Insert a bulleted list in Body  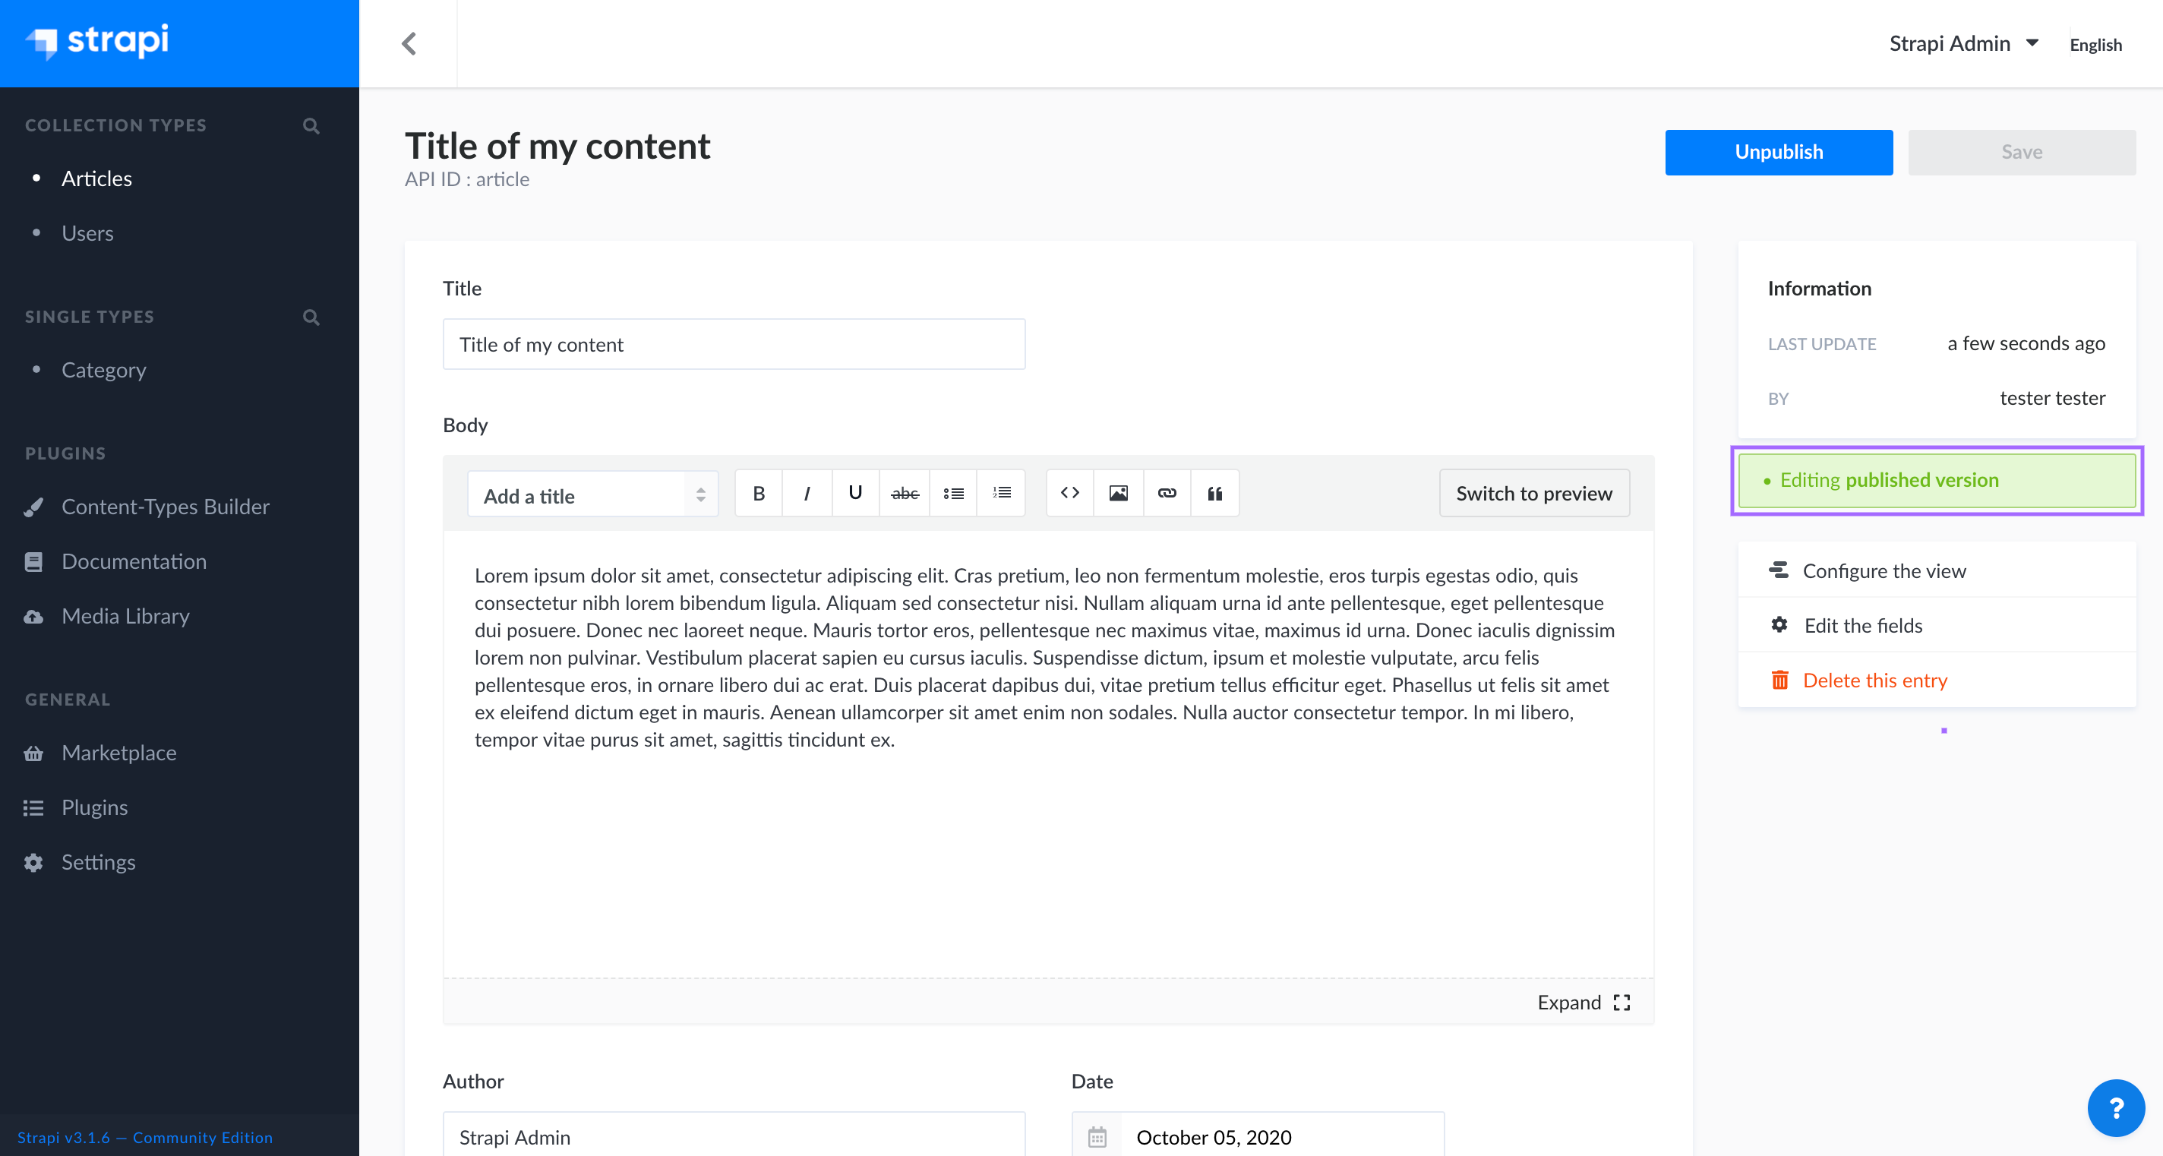pyautogui.click(x=953, y=494)
